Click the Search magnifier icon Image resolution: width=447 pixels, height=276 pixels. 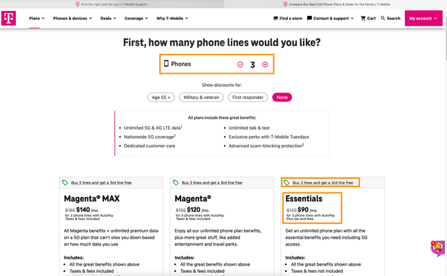pos(383,18)
